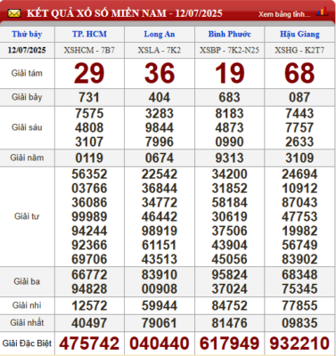Click Bình Phước special prize 617949

click(229, 344)
